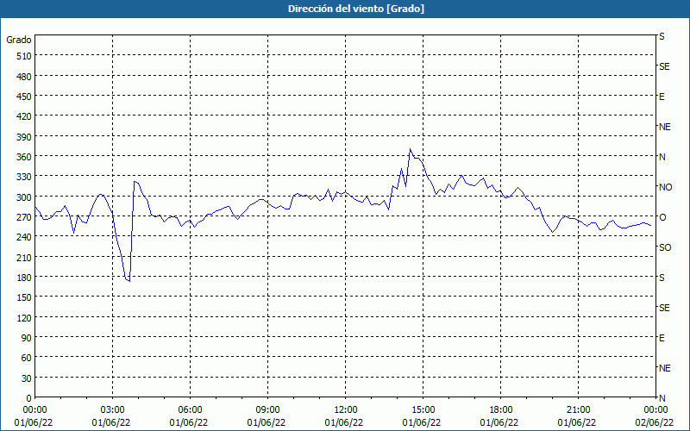Select the 60 y-axis tick label
This screenshot has height=431, width=690.
pos(27,358)
